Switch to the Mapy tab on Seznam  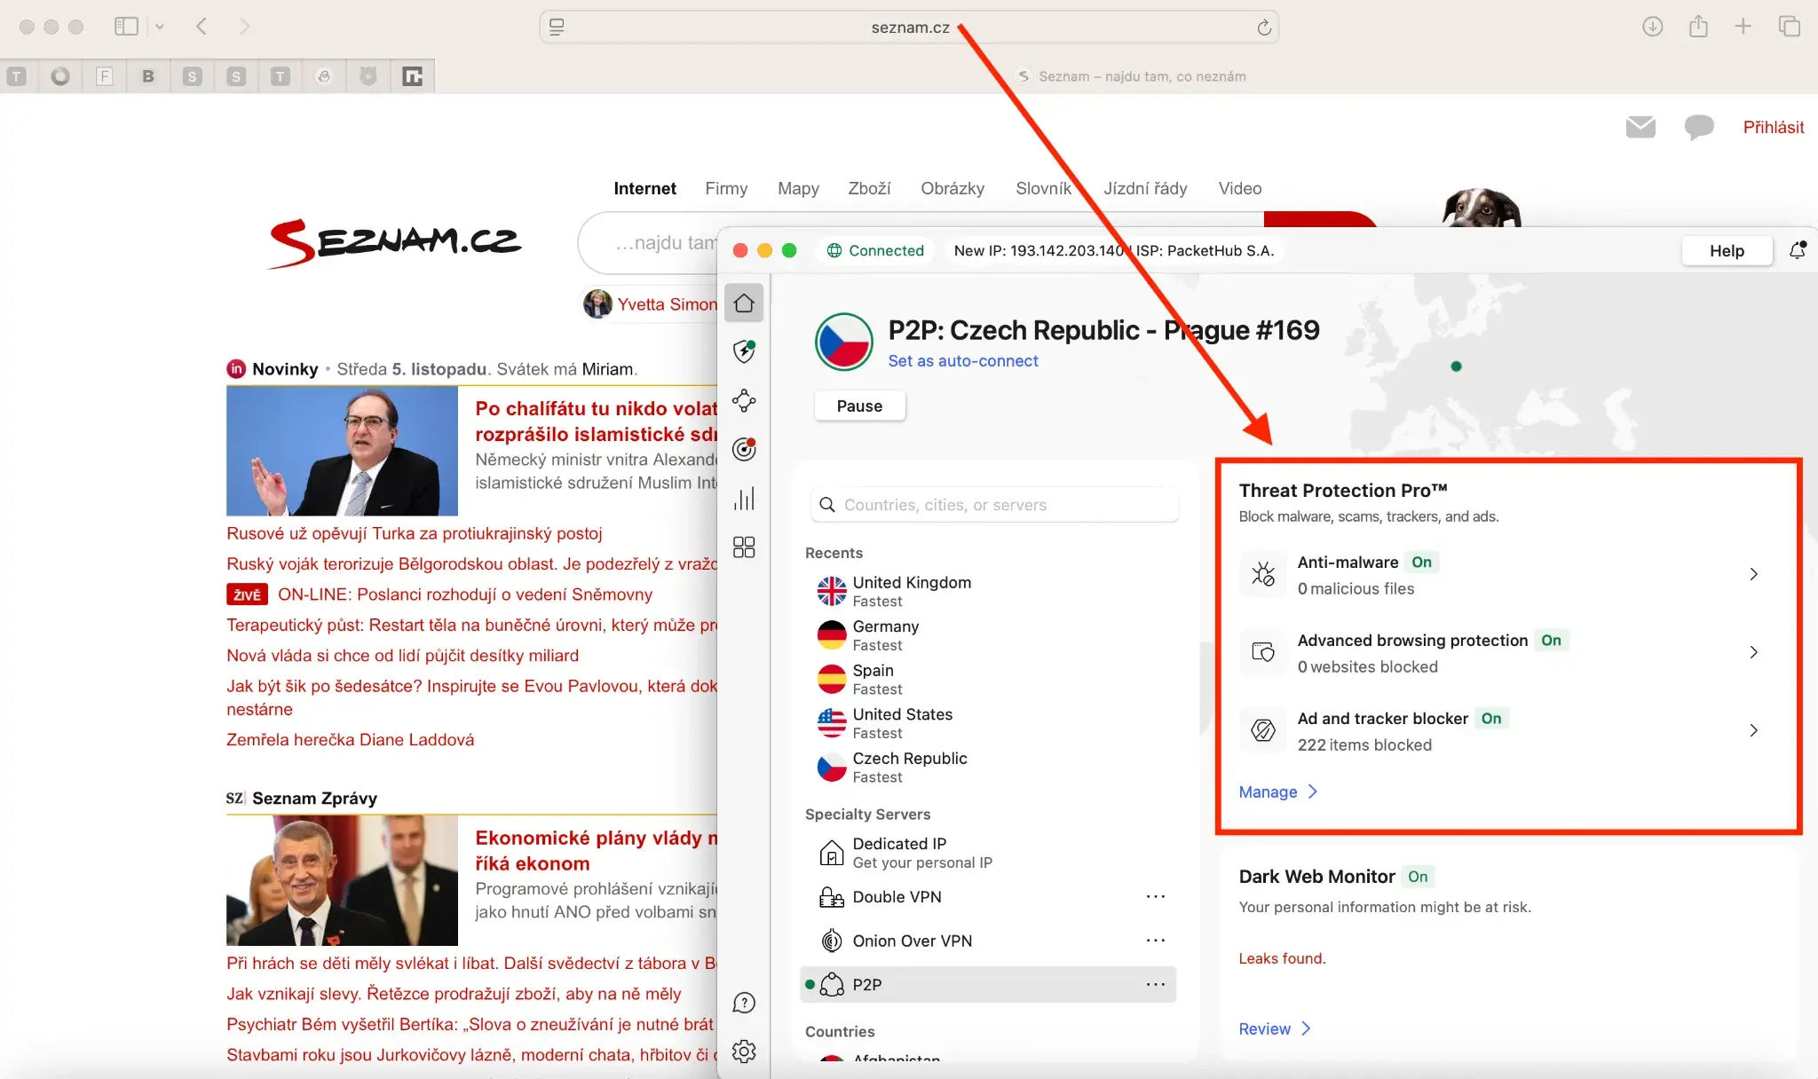click(797, 188)
